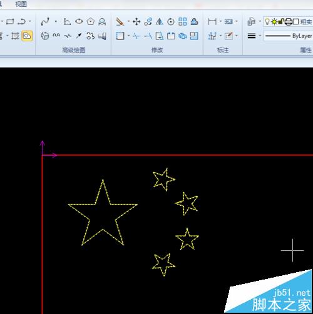Click the layer color white square

(x=296, y=21)
